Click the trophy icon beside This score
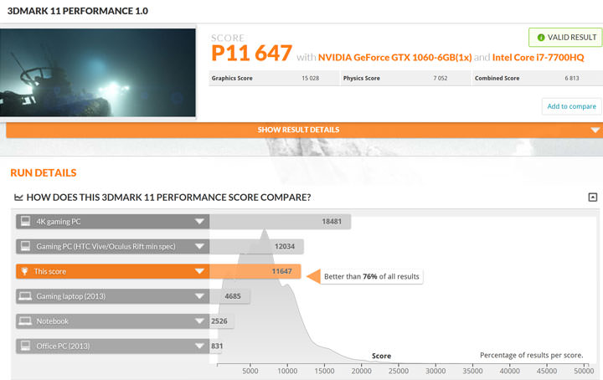The height and width of the screenshot is (380, 603). click(26, 271)
